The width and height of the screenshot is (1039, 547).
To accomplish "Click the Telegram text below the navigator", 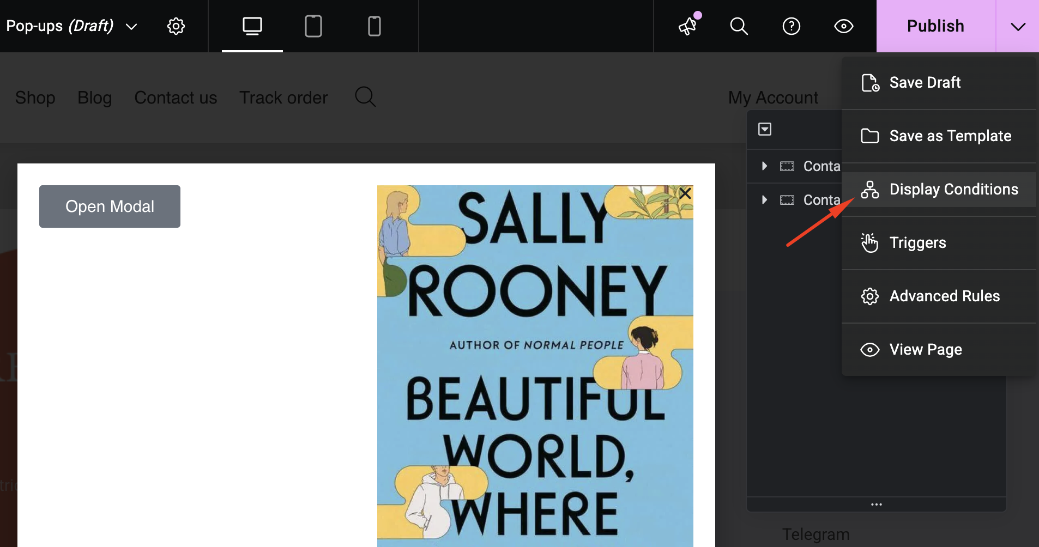I will click(x=816, y=534).
